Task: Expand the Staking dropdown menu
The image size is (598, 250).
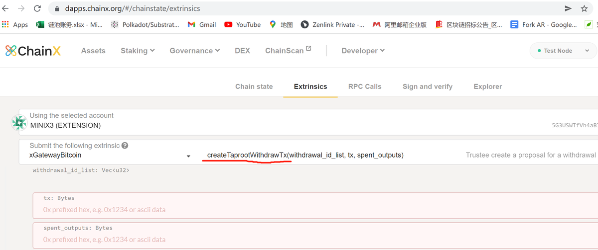Action: [138, 50]
